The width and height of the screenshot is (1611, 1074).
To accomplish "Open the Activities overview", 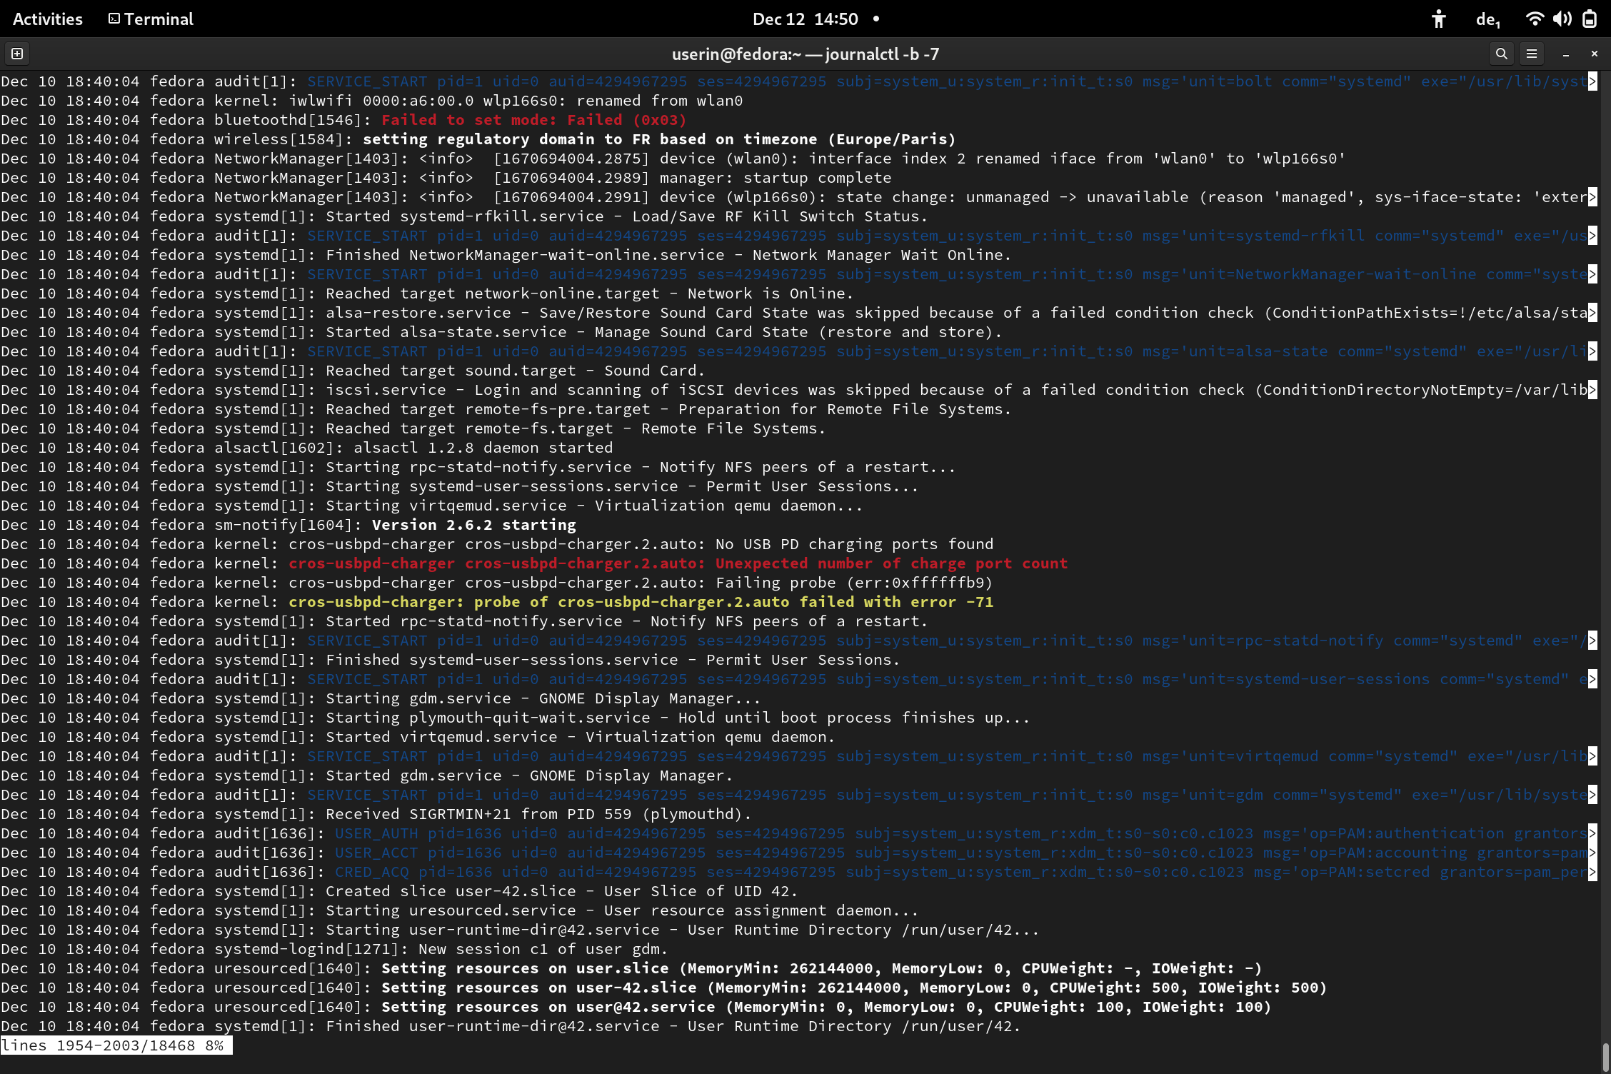I will [x=48, y=19].
